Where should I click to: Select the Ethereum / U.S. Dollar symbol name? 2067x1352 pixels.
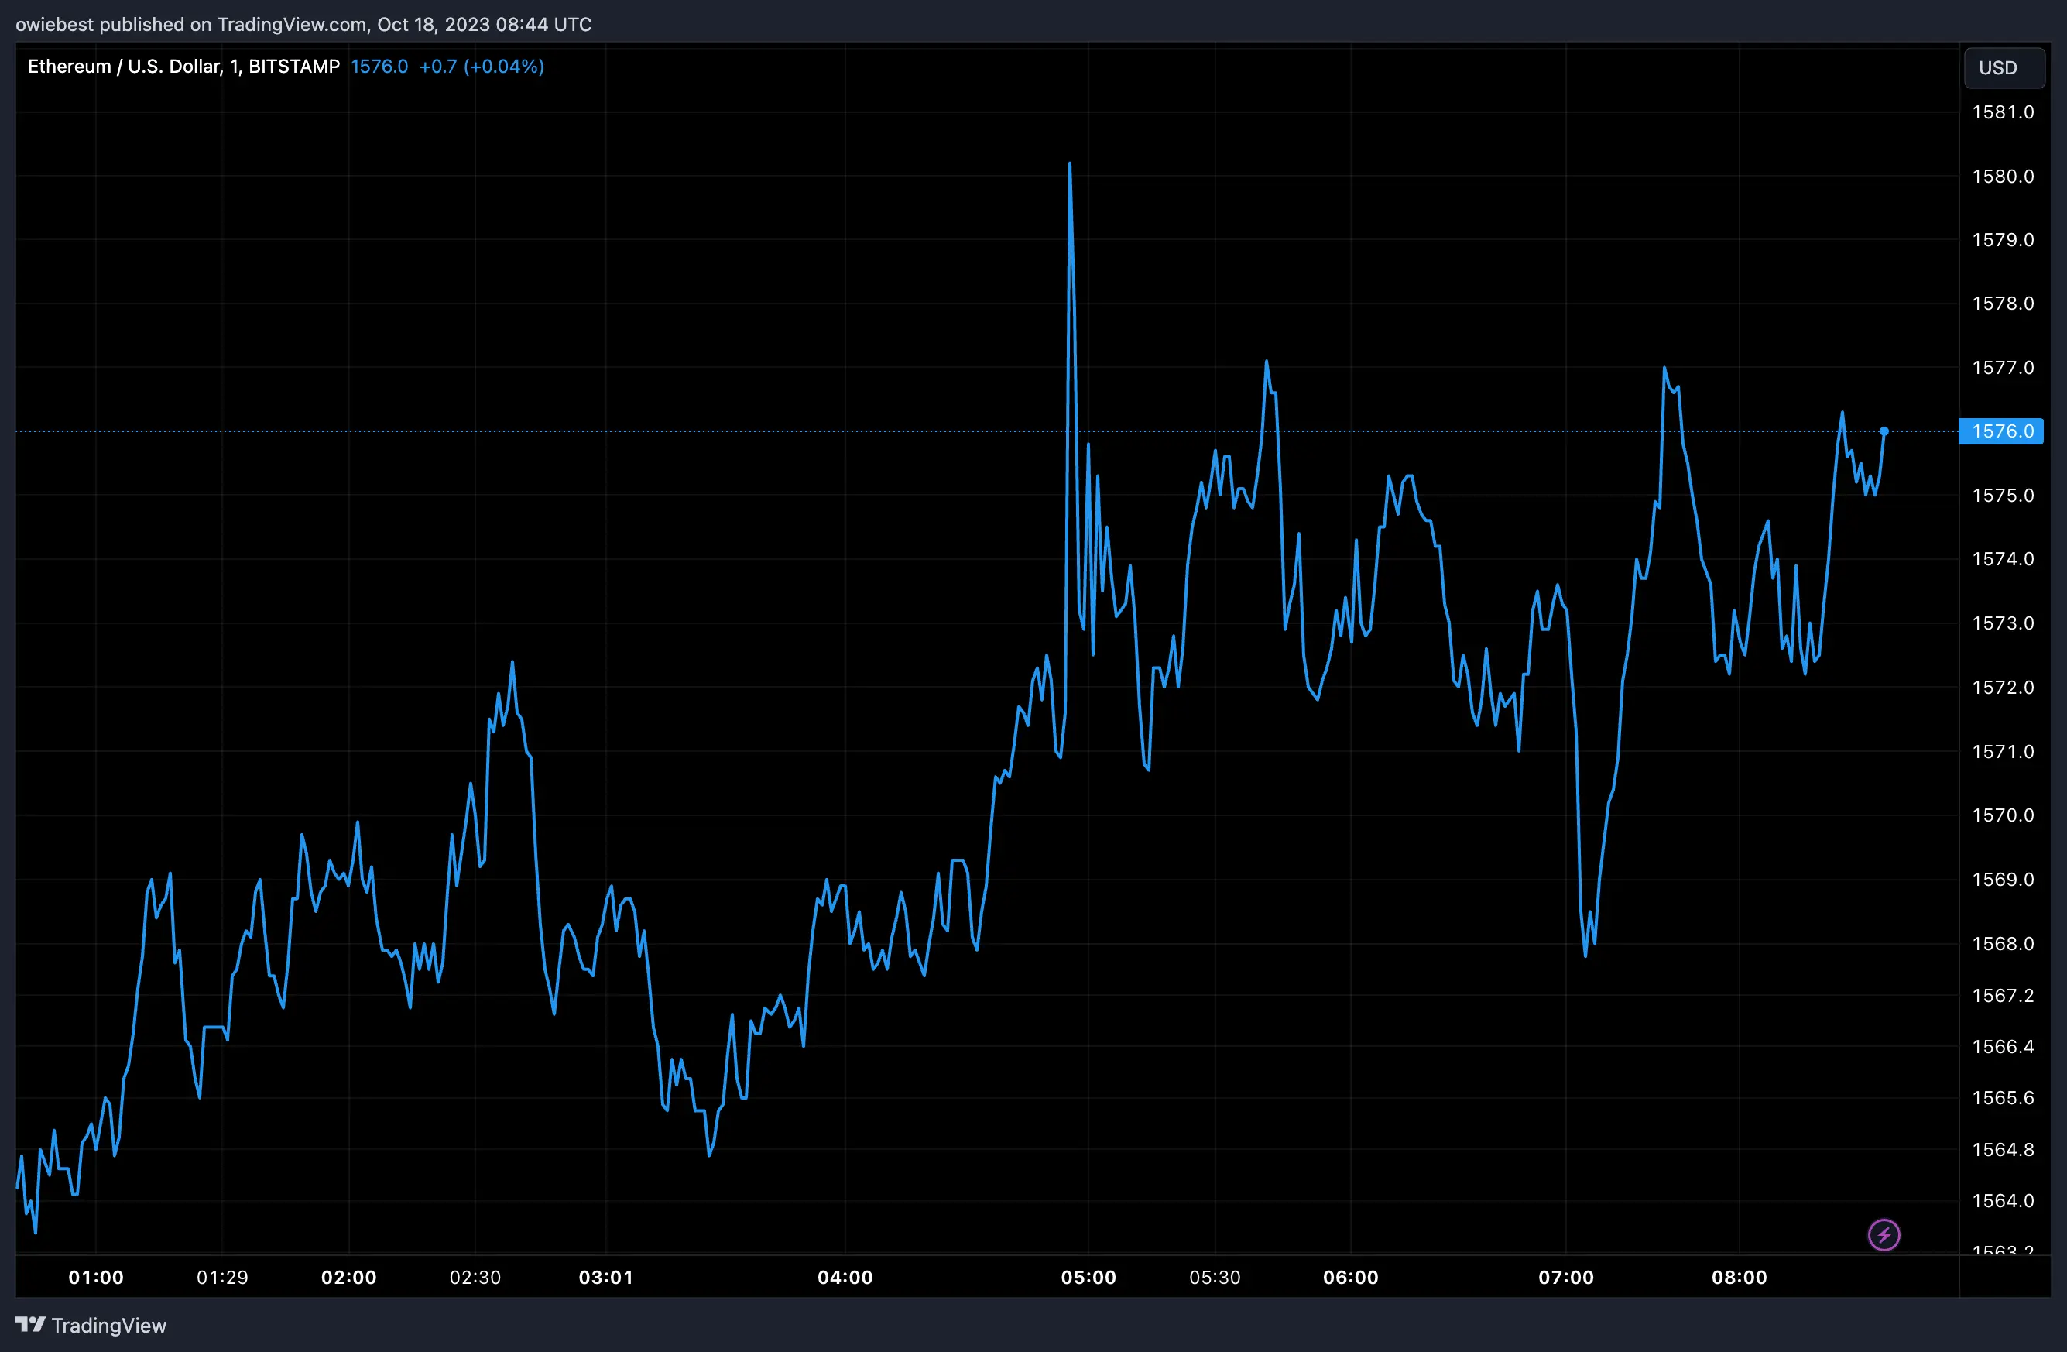125,66
